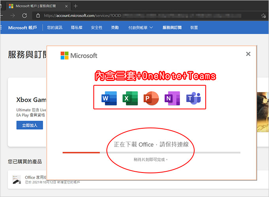This screenshot has height=197, width=269.
Task: Click the PowerPoint icon in the dialog
Action: [151, 98]
